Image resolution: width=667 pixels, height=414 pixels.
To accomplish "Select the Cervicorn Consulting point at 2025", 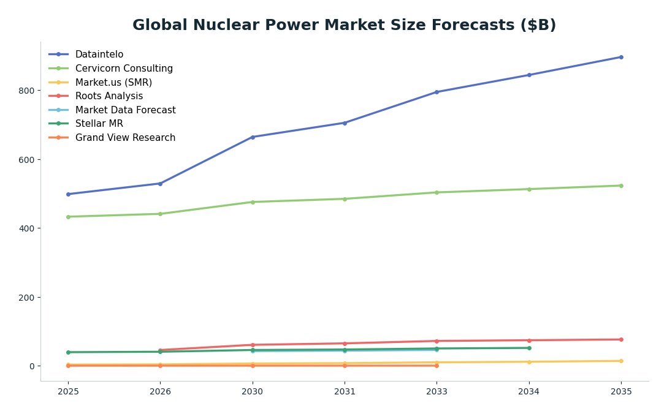I will pos(68,217).
